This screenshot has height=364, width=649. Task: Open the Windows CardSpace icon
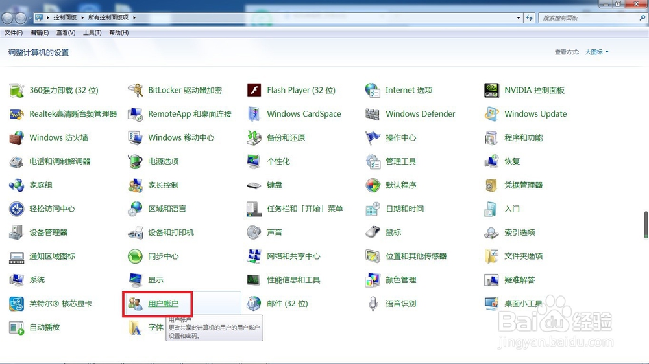click(254, 114)
